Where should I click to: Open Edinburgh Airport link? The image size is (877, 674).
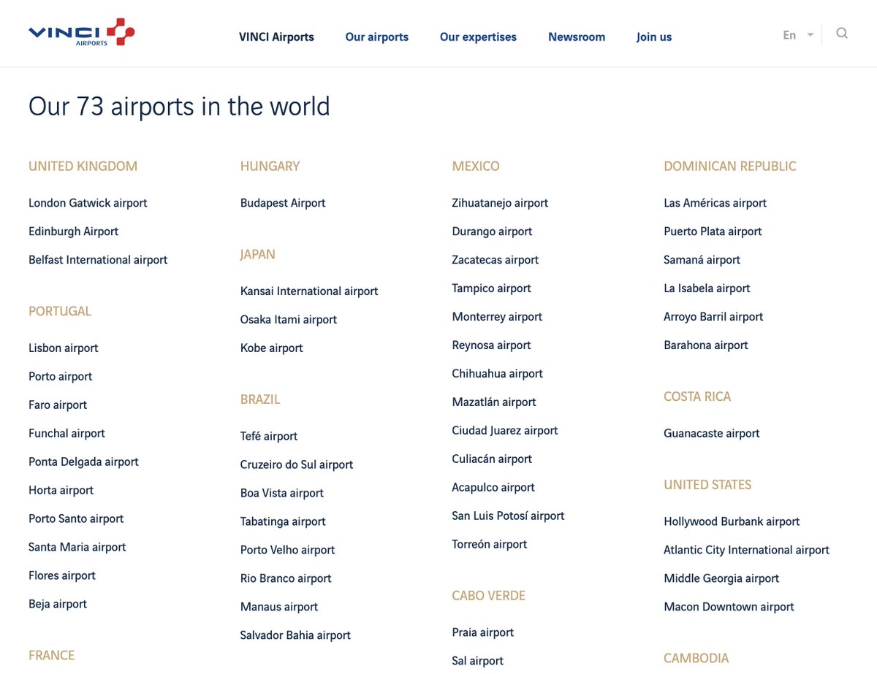point(73,231)
